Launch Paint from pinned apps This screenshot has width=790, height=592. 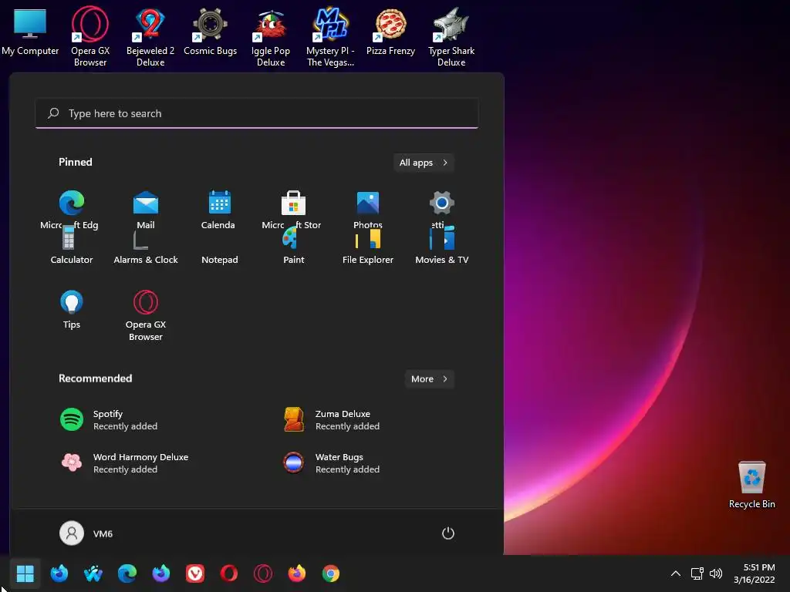coord(293,246)
